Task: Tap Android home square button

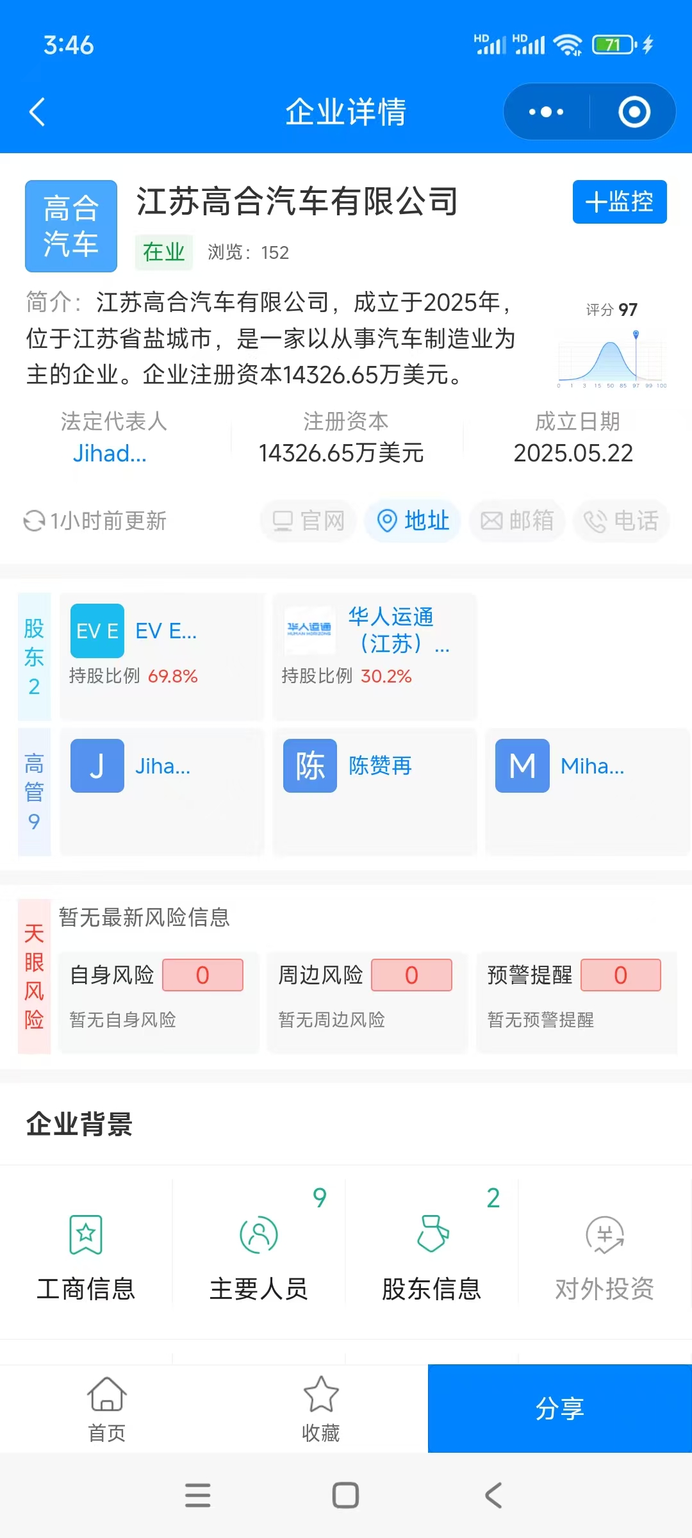Action: coord(345,1495)
